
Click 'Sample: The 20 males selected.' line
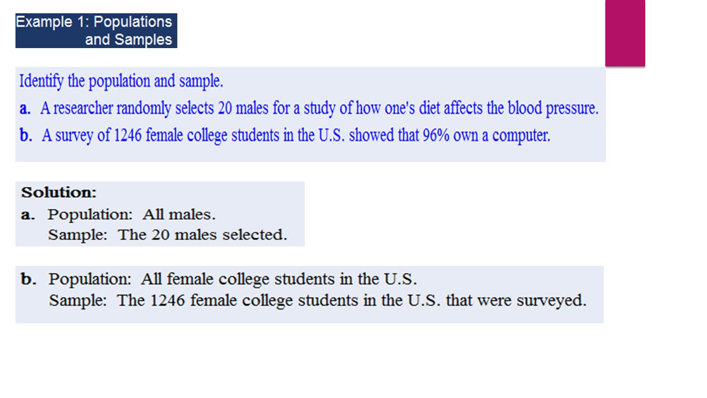click(167, 235)
